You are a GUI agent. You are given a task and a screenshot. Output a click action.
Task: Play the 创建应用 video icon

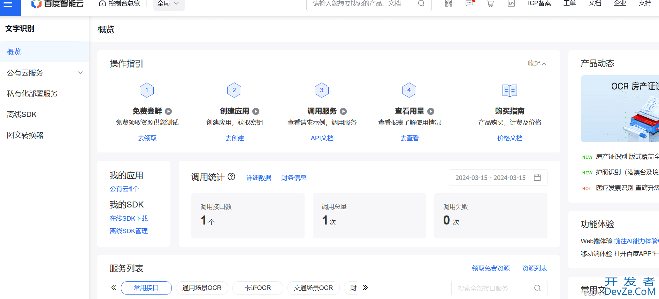pyautogui.click(x=256, y=111)
